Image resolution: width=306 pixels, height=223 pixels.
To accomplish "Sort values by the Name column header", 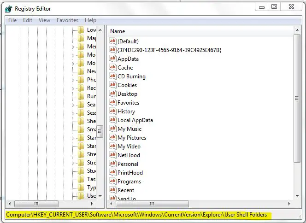I will point(200,31).
